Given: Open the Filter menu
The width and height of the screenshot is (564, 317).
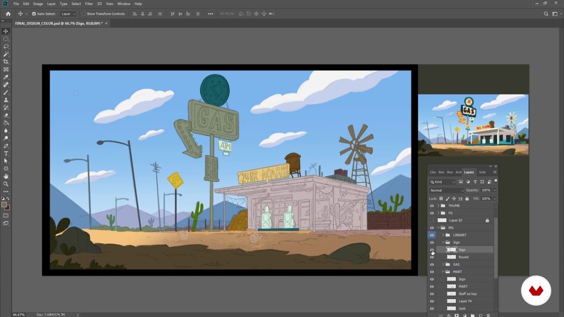Looking at the screenshot, I should click(x=89, y=4).
